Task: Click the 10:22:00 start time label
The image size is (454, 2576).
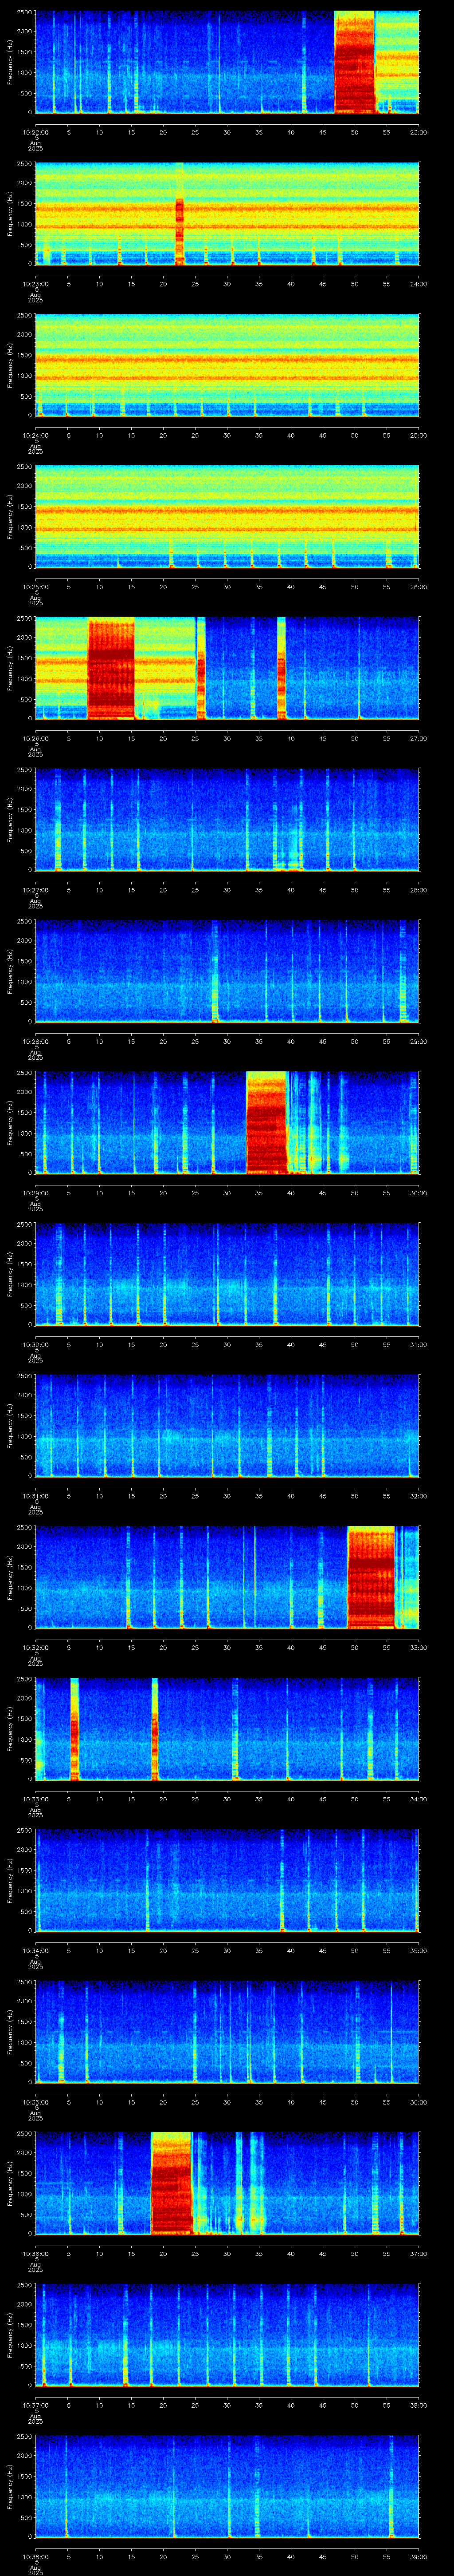Action: pos(35,132)
